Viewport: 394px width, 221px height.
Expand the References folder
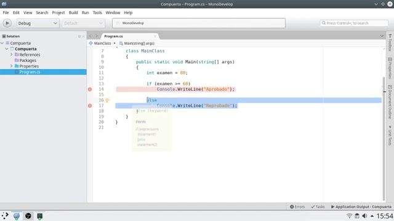[11, 55]
